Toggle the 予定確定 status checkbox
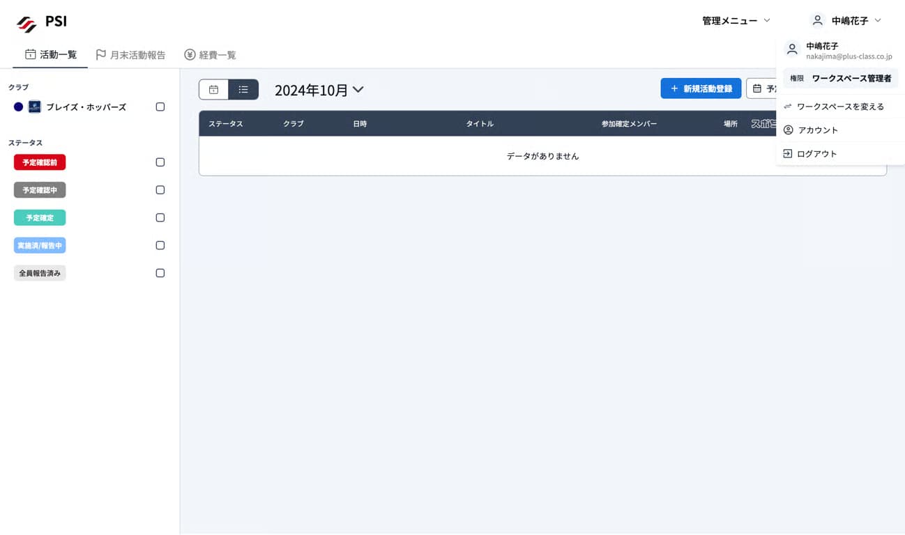Screen dimensions: 905x535 pos(160,218)
